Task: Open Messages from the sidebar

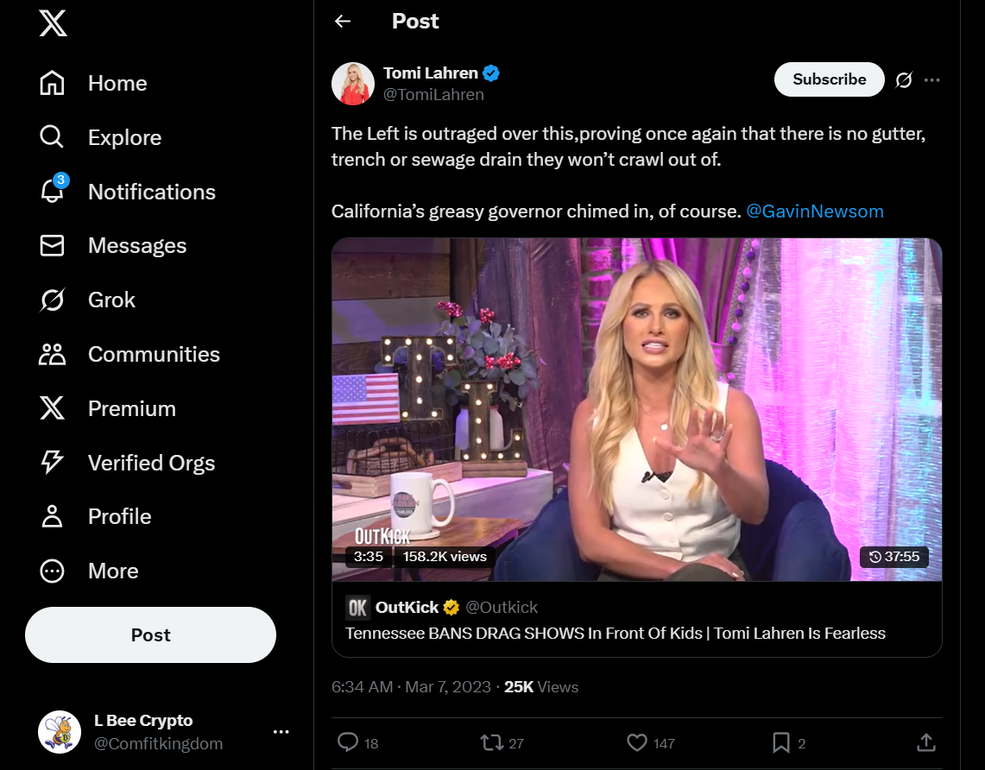Action: (x=53, y=246)
